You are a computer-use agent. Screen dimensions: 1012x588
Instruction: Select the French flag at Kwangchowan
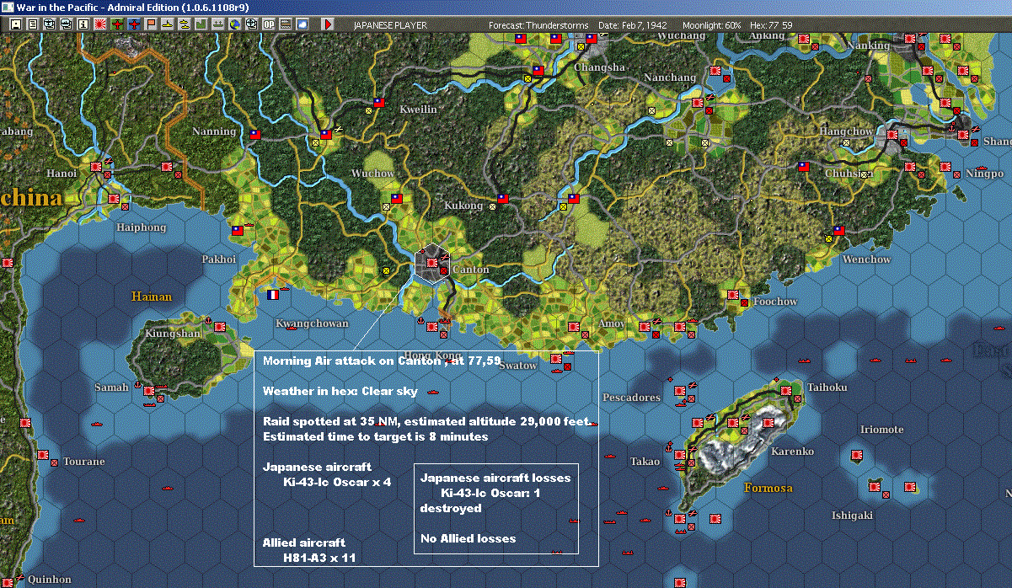[272, 295]
